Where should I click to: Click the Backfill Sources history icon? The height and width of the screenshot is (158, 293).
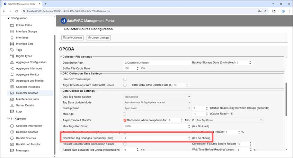(x=12, y=138)
